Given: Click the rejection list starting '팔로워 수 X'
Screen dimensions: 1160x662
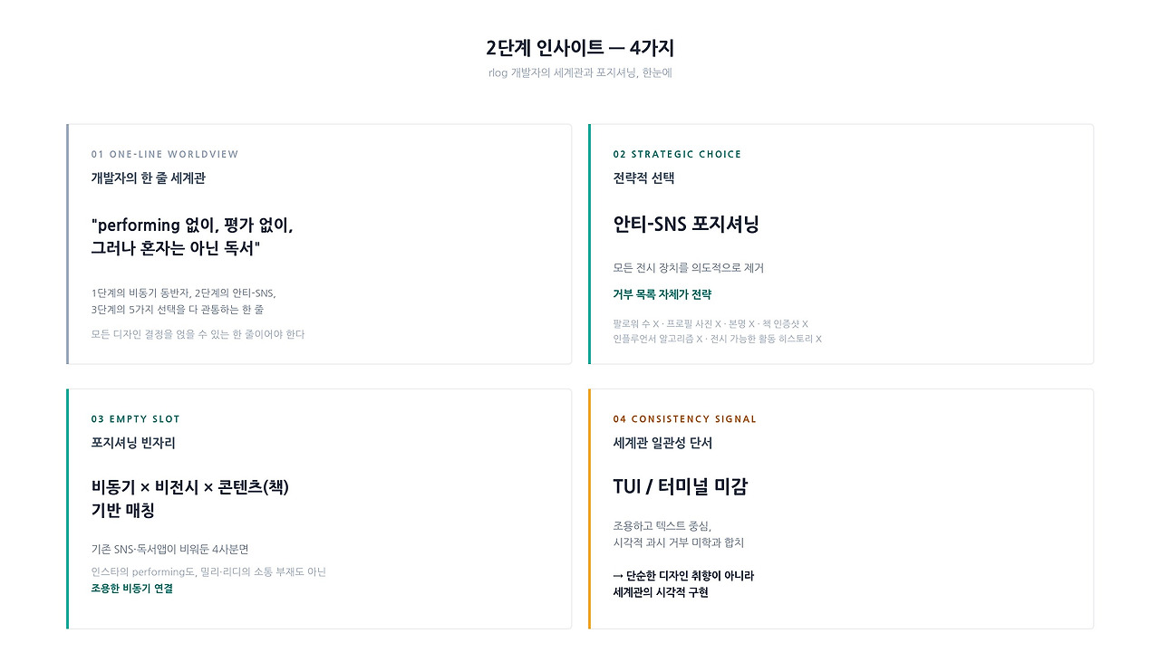Looking at the screenshot, I should (x=718, y=331).
